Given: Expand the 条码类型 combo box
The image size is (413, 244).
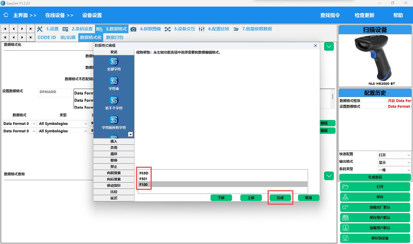Looking at the screenshot, I should (x=394, y=170).
